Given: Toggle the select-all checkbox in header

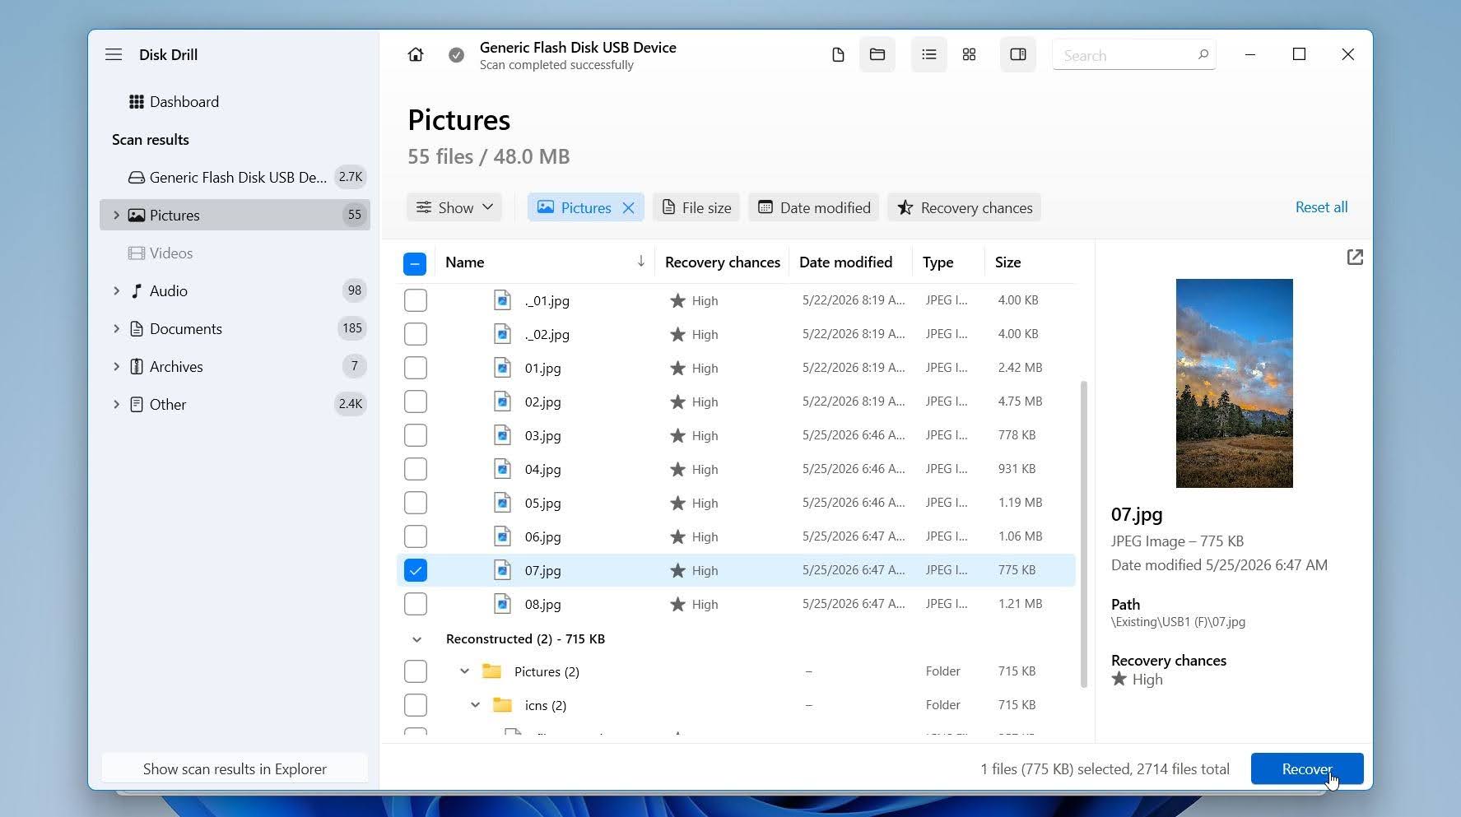Looking at the screenshot, I should pos(415,263).
